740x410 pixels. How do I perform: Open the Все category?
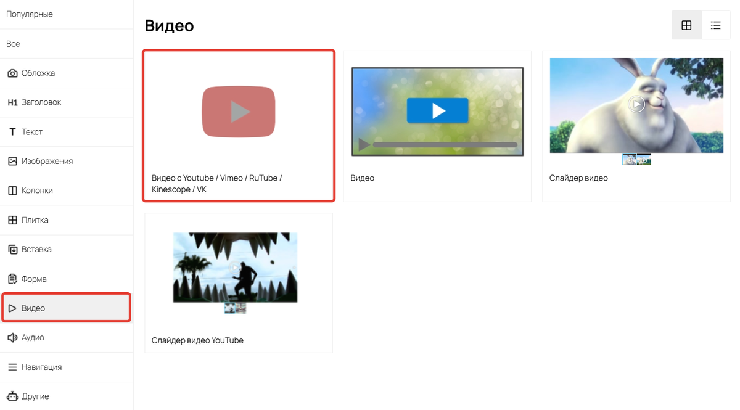click(x=14, y=44)
